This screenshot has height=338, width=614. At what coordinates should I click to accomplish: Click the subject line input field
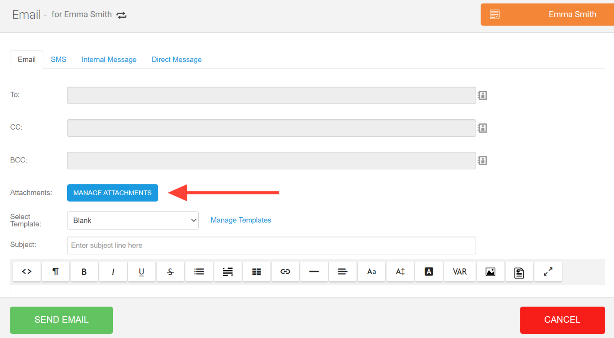(271, 245)
